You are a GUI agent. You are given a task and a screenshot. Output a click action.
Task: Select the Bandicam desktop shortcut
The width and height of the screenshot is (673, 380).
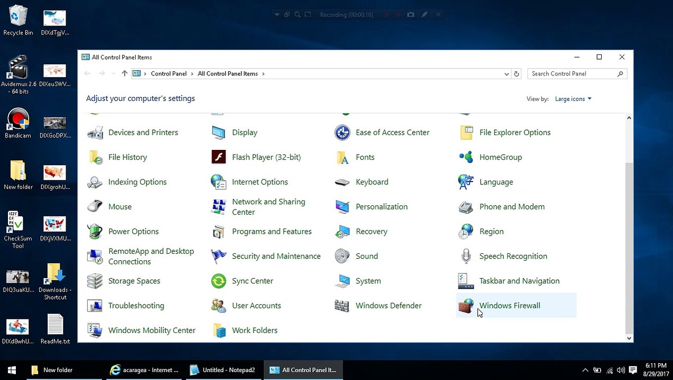[x=18, y=124]
